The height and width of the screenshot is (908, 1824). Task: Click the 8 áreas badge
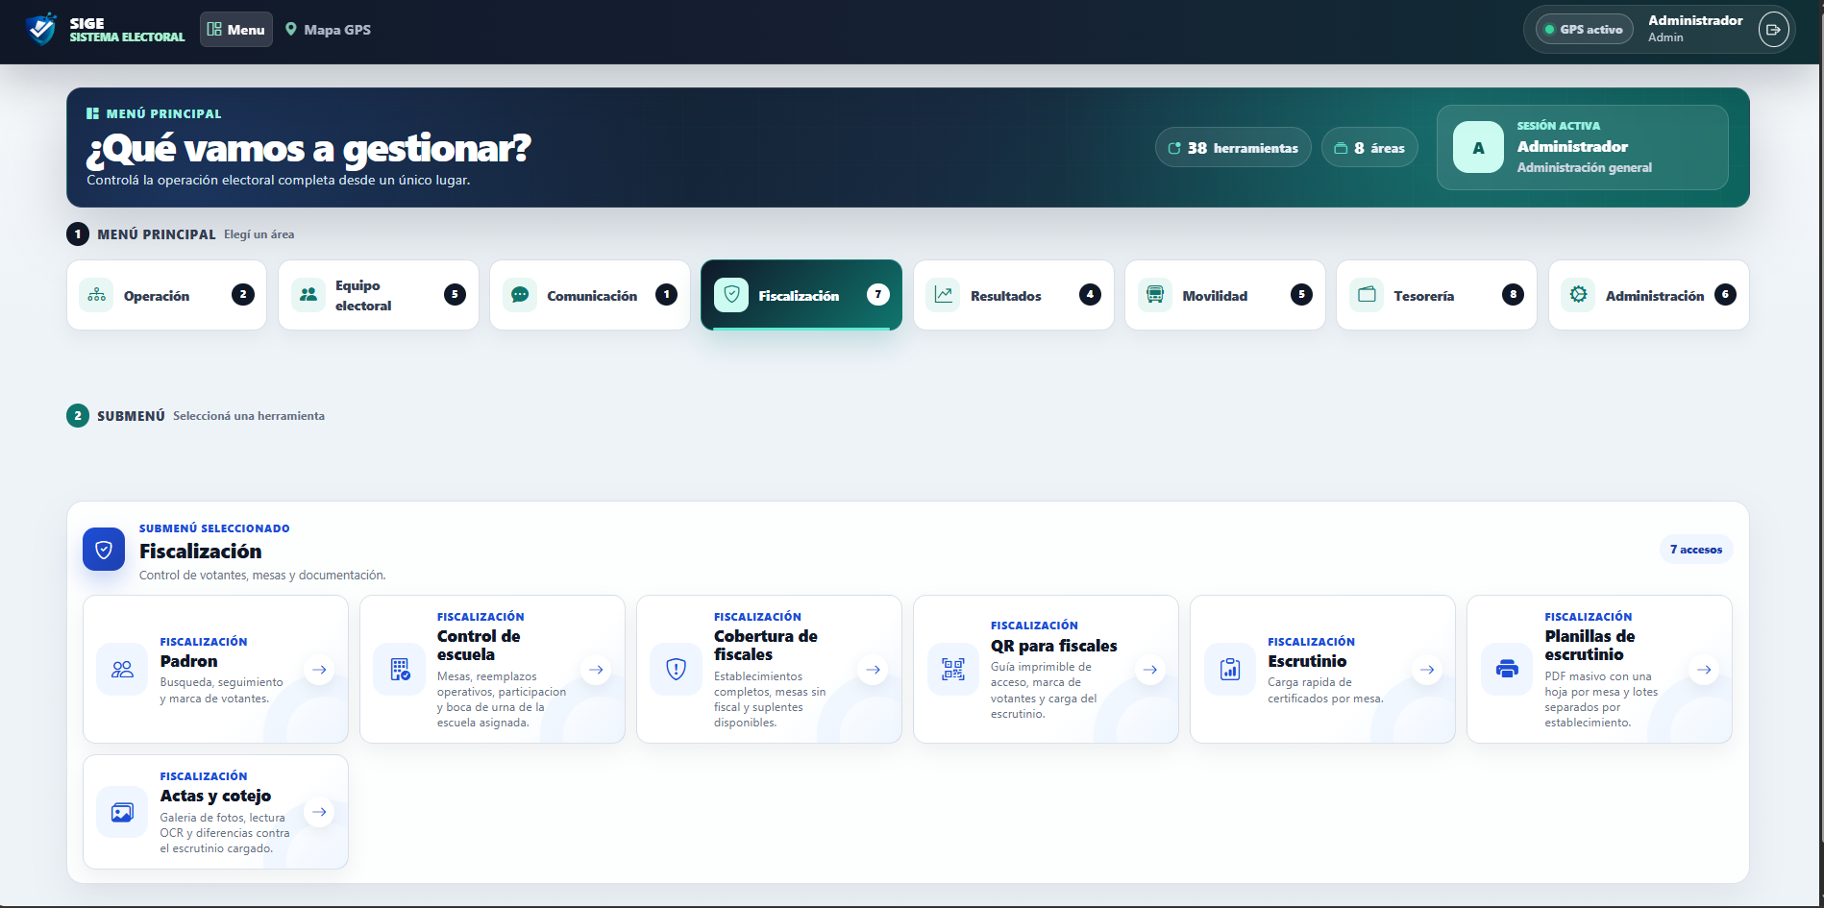[1369, 148]
